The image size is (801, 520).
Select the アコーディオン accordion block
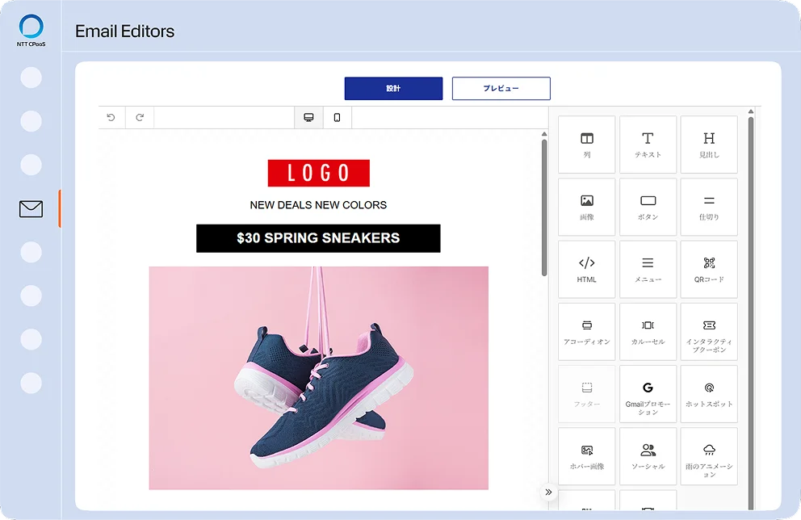pyautogui.click(x=586, y=332)
